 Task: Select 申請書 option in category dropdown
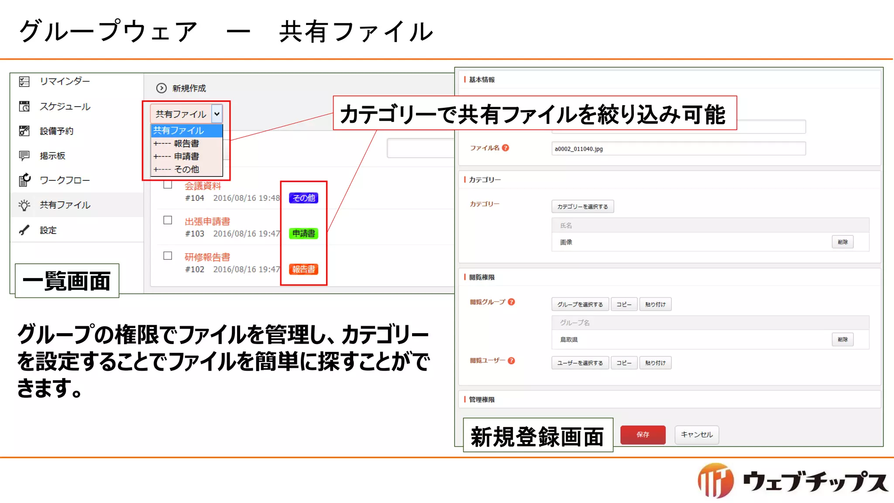coord(187,156)
